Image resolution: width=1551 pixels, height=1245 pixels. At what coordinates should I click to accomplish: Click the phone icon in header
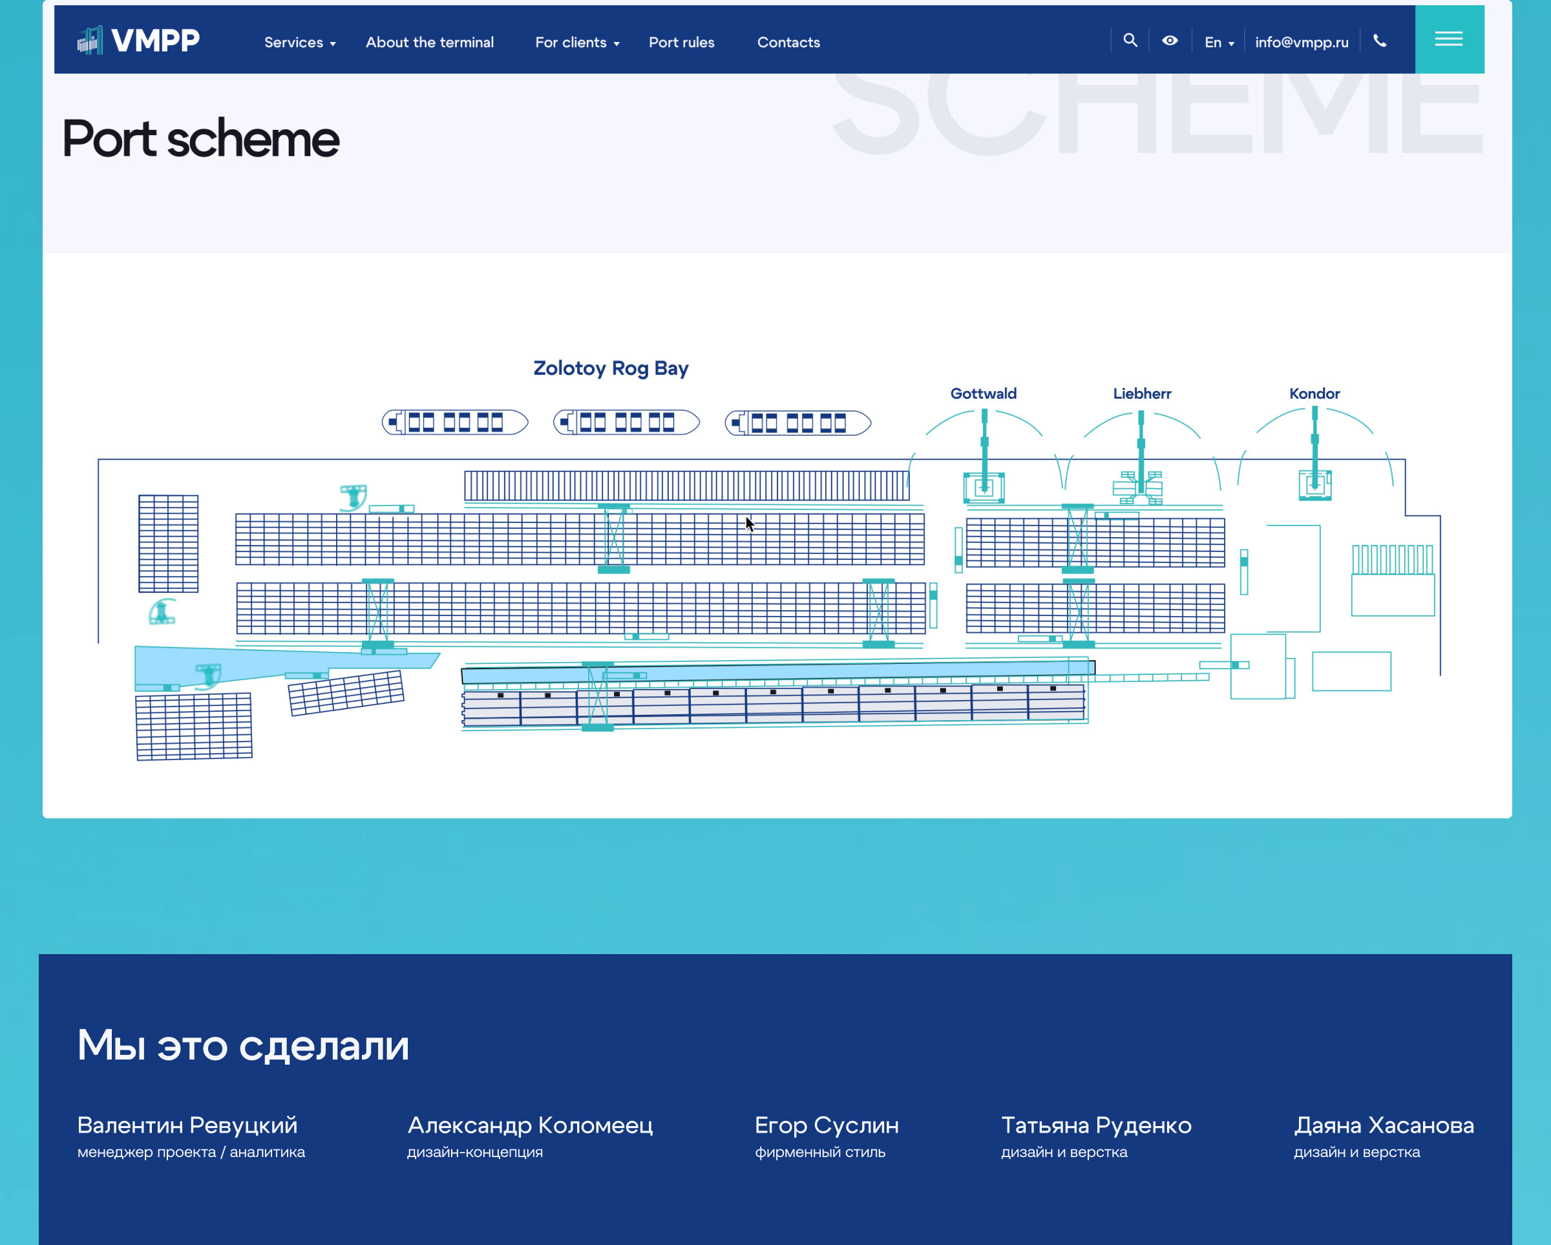[x=1380, y=41]
